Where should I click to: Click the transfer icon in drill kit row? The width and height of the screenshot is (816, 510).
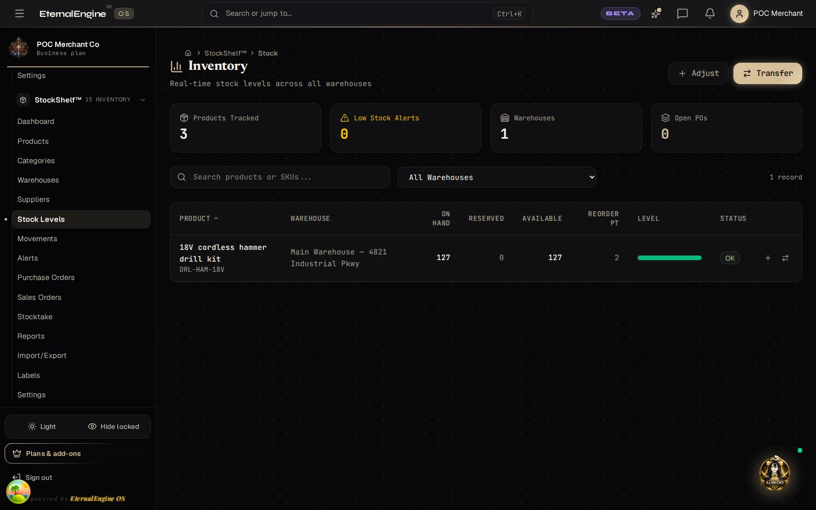click(785, 258)
